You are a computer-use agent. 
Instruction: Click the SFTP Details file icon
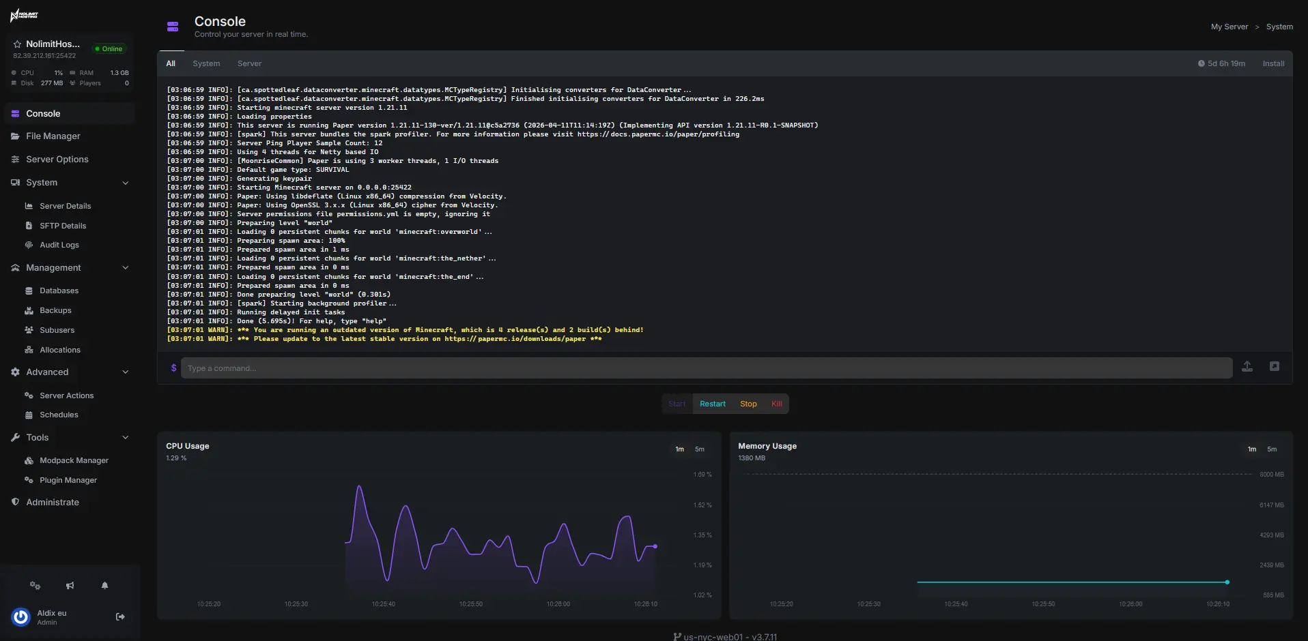[29, 226]
